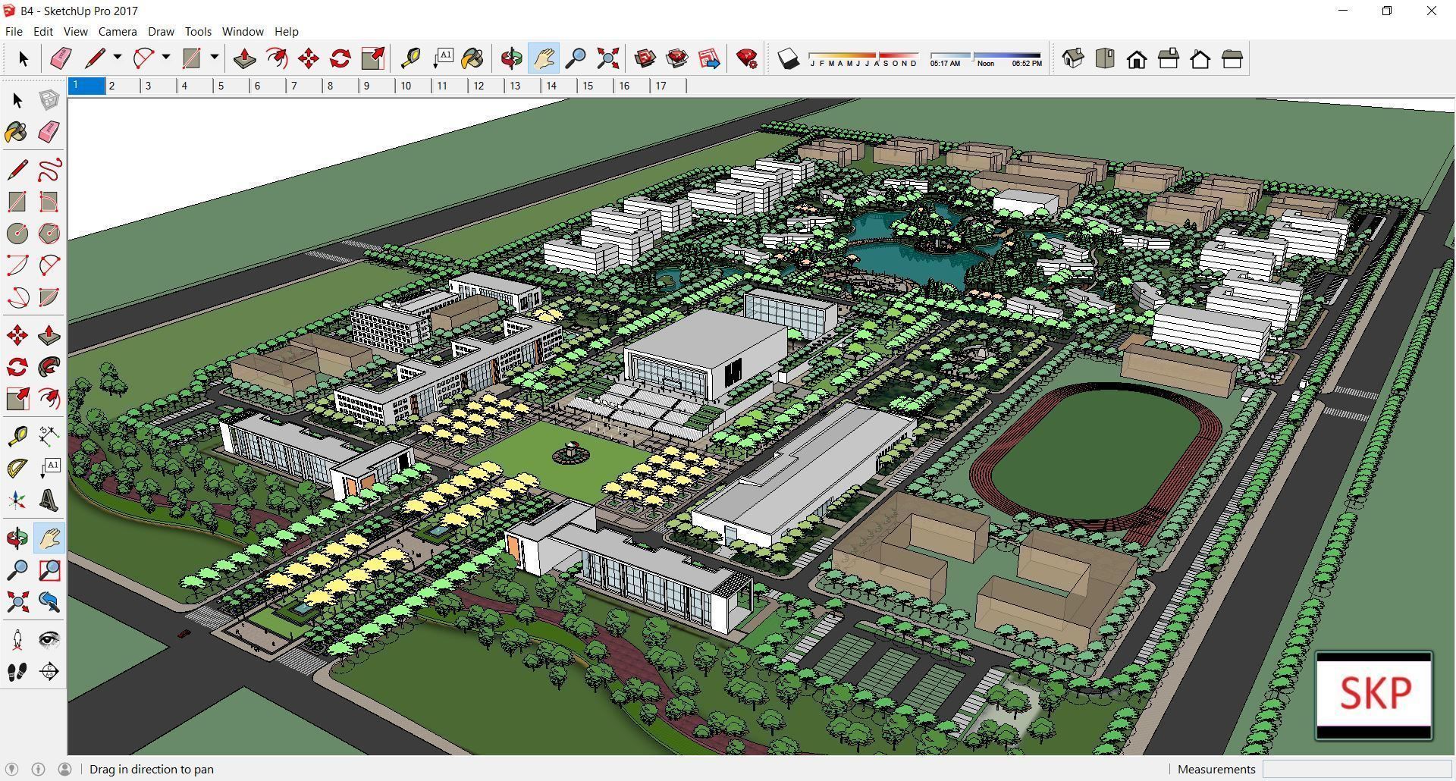Image resolution: width=1456 pixels, height=781 pixels.
Task: Choose the Offset tool in top toolbar
Action: [277, 58]
